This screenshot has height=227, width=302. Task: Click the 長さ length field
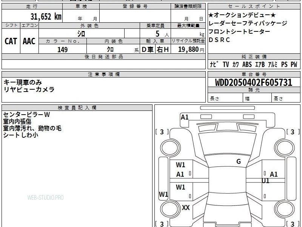click(225, 98)
